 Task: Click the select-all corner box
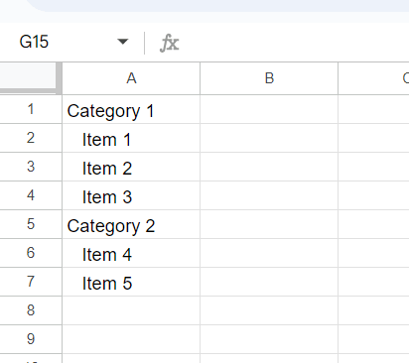30,77
